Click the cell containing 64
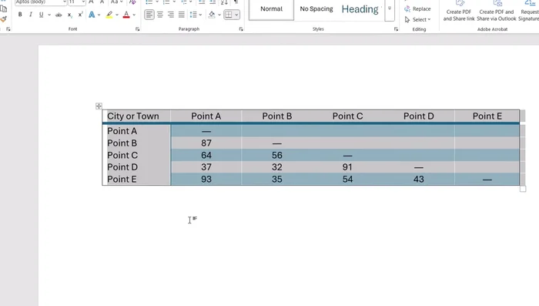This screenshot has height=306, width=539. (x=206, y=155)
